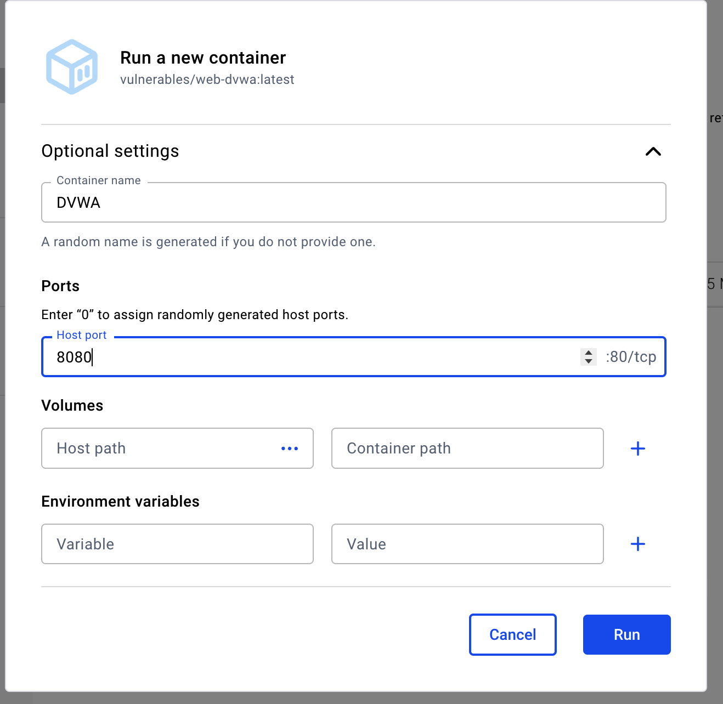Screen dimensions: 723x704
Task: Click inside the Host port field
Action: [307, 357]
